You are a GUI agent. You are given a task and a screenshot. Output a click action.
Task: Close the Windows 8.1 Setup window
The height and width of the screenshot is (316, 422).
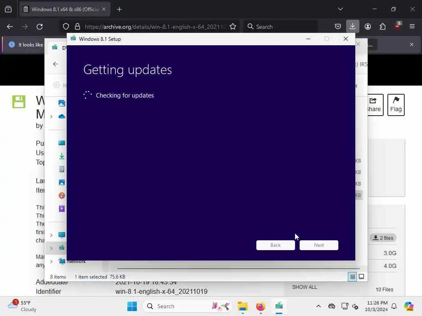(x=346, y=39)
